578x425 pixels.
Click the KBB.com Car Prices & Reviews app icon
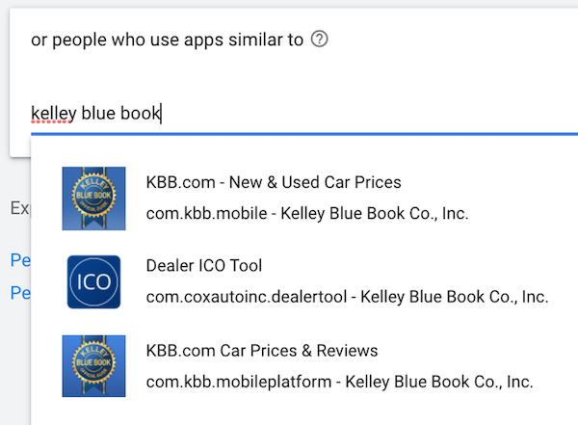(93, 365)
